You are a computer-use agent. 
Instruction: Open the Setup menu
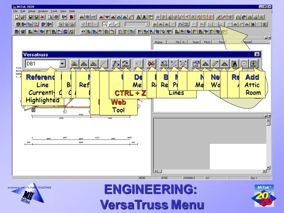[32, 11]
